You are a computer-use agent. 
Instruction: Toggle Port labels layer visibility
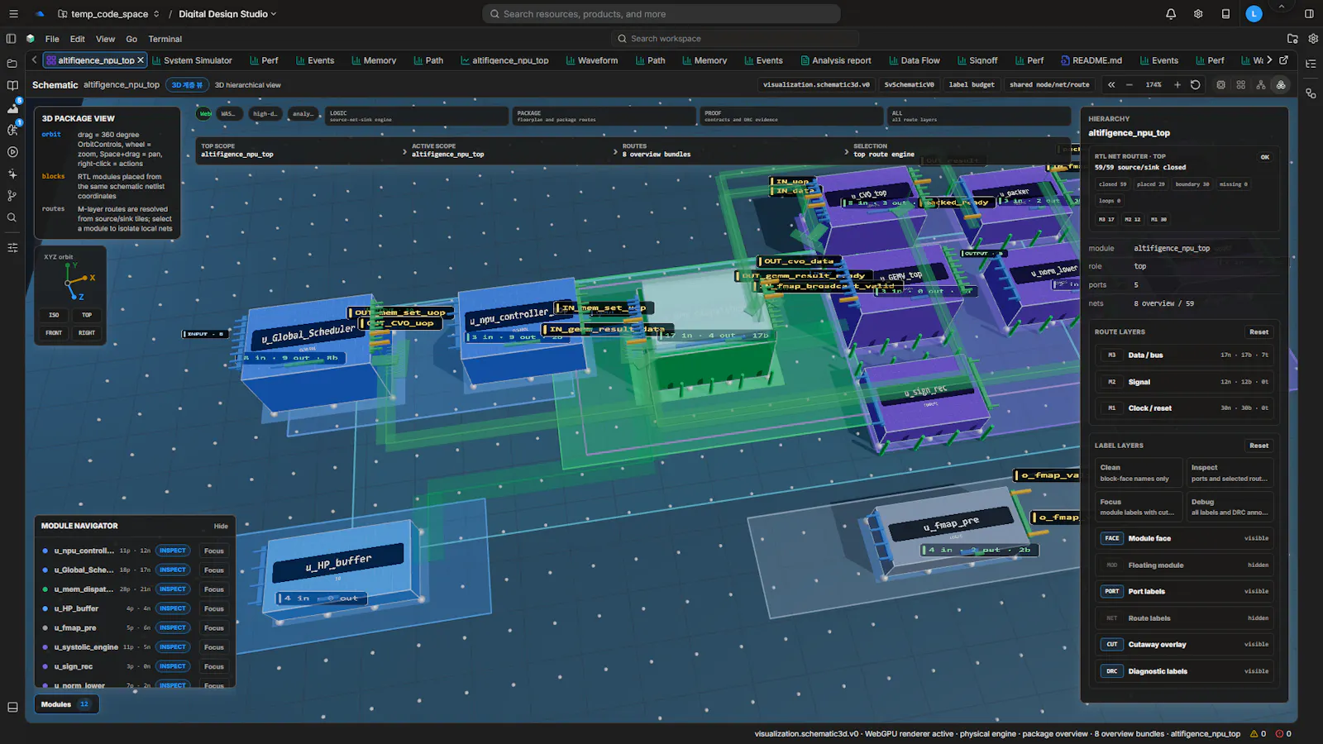pyautogui.click(x=1186, y=591)
